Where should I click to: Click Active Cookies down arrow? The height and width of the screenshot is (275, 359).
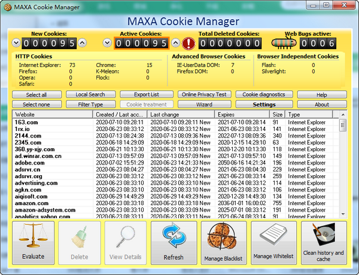107,43
